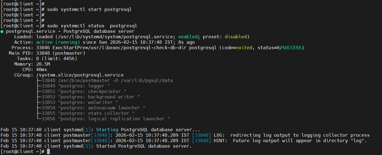The height and width of the screenshot is (155, 382).
Task: Click the green 'active (running)' status text
Action: [x=58, y=42]
